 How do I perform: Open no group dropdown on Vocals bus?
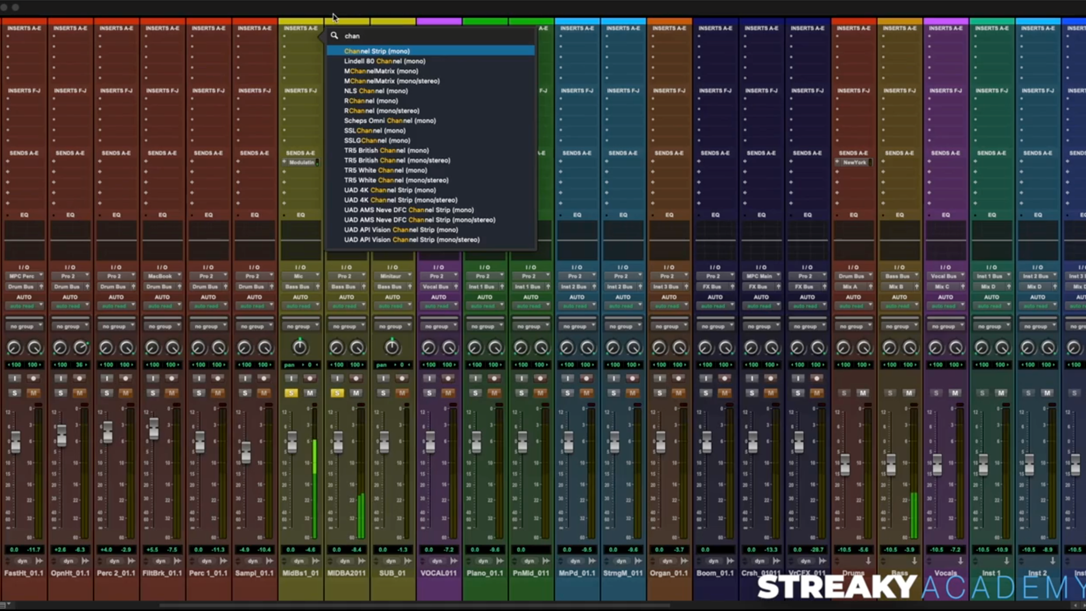tap(945, 326)
